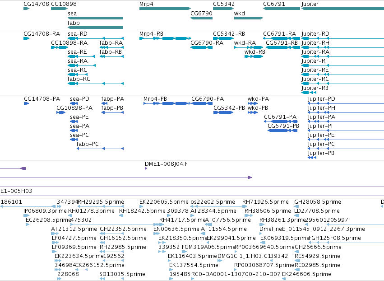The height and width of the screenshot is (281, 384).
Task: Select EST label IP06809.3prime
Action: point(45,211)
